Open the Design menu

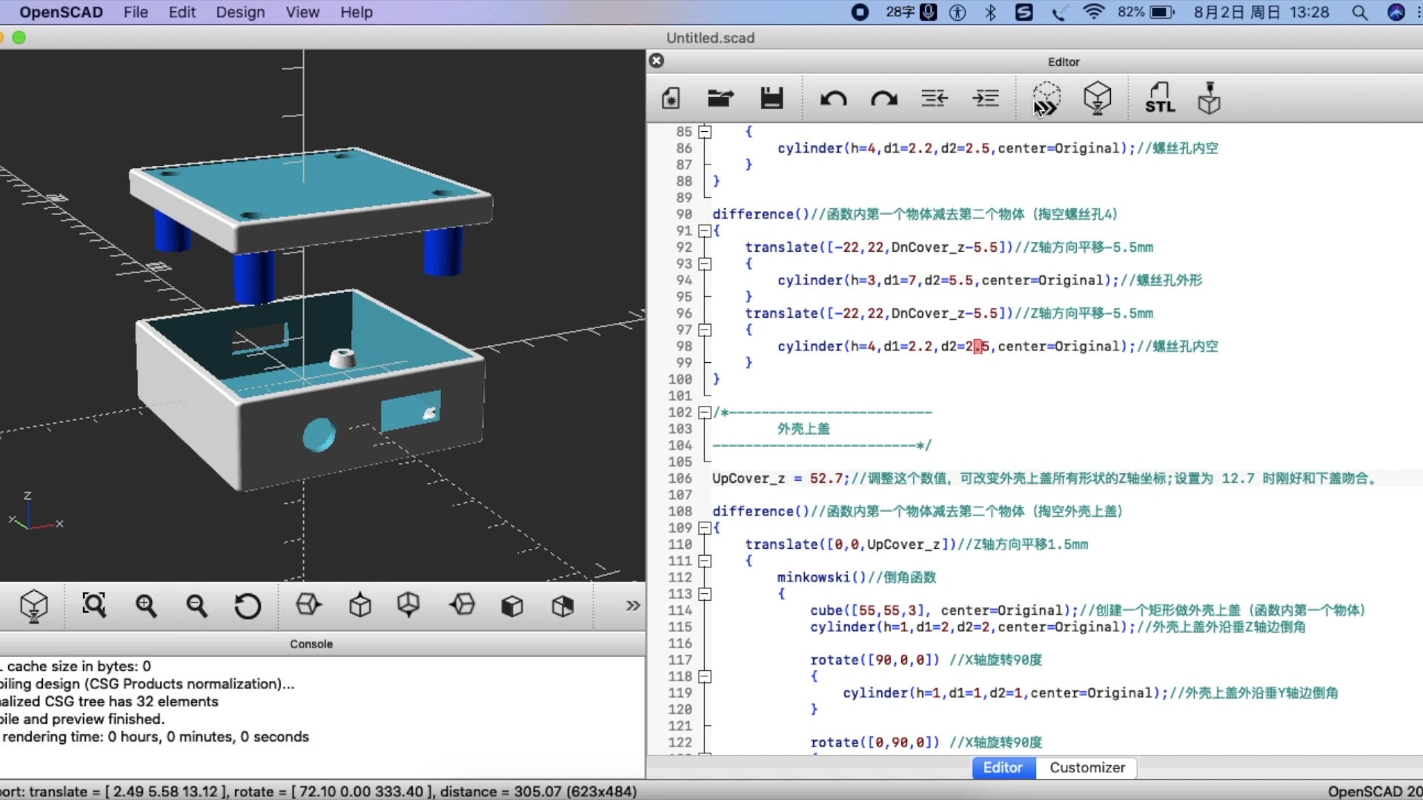pos(240,12)
